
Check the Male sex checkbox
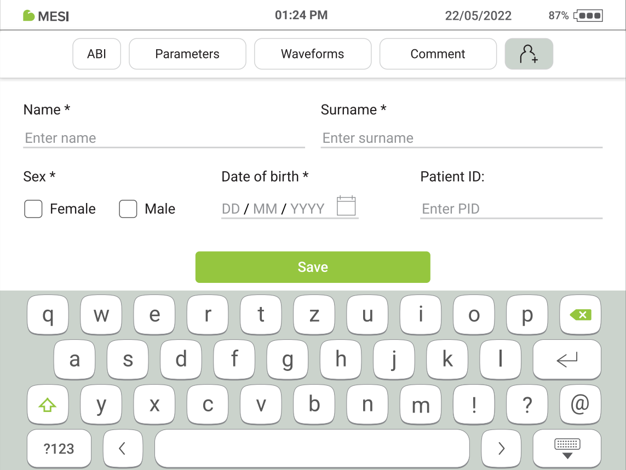(128, 209)
